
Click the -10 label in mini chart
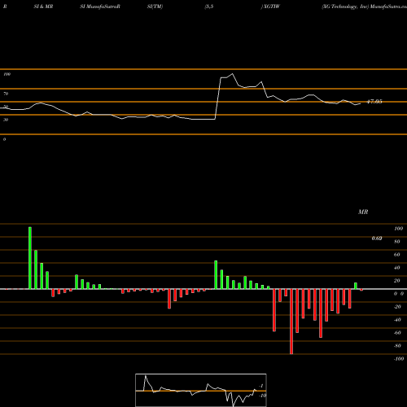(262, 396)
